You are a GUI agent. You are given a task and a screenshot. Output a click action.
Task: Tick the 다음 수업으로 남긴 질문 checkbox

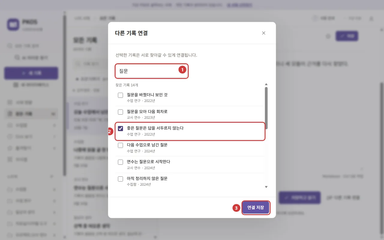click(x=120, y=145)
